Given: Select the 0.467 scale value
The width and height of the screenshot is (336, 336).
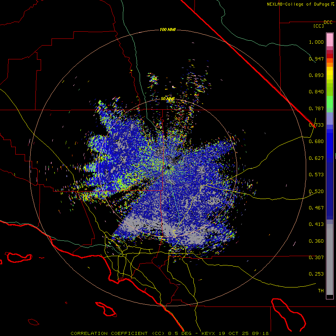Looking at the screenshot, I should [x=316, y=208].
